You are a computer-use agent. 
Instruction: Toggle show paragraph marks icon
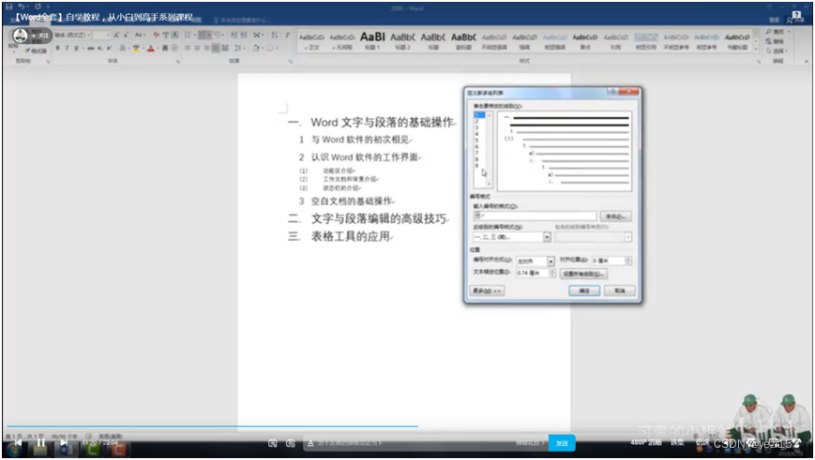tap(287, 36)
